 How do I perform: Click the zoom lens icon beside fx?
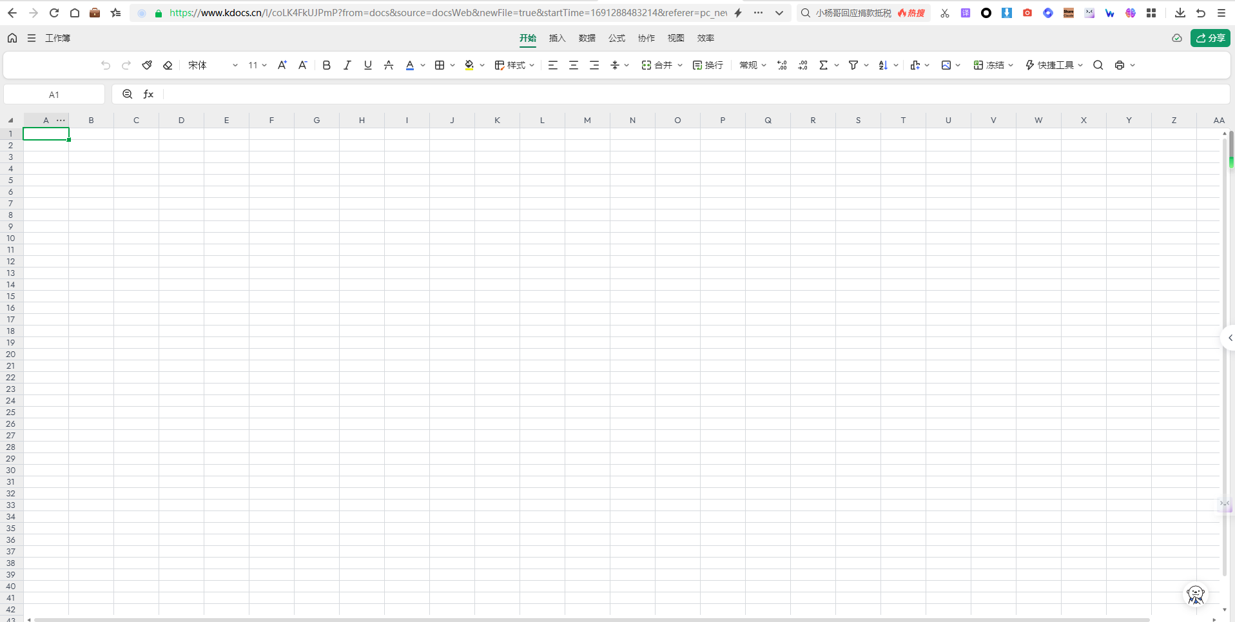[x=128, y=94]
